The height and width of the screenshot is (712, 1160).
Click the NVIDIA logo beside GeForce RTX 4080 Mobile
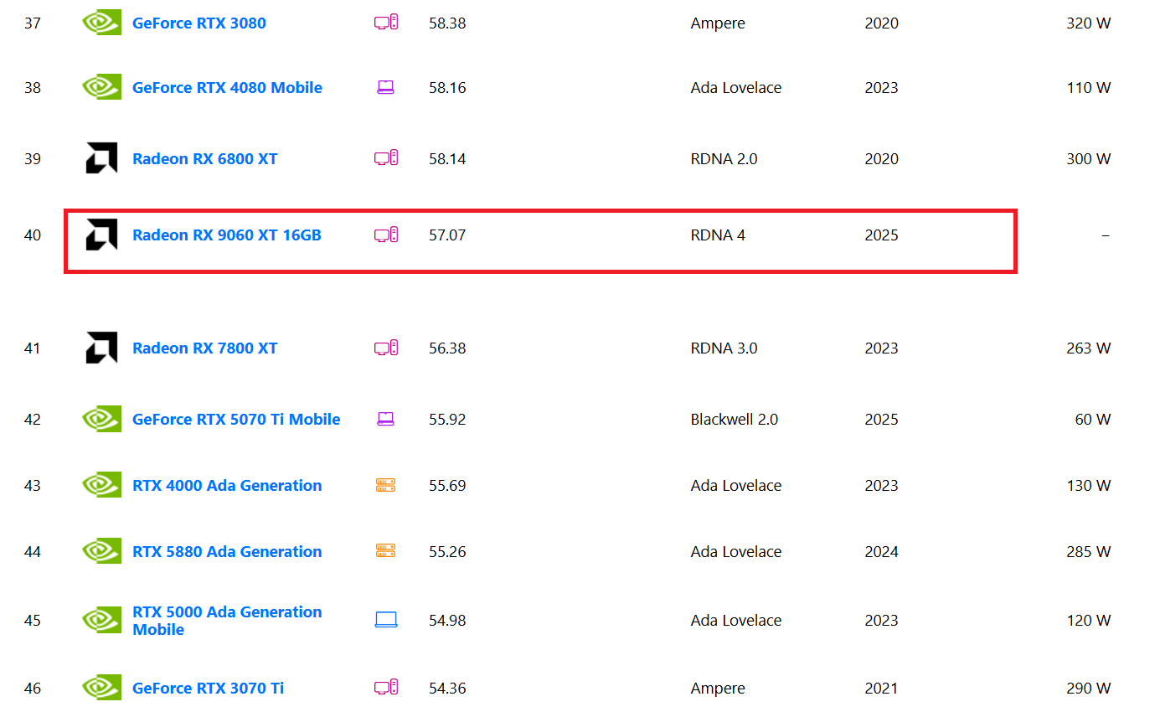pyautogui.click(x=101, y=87)
